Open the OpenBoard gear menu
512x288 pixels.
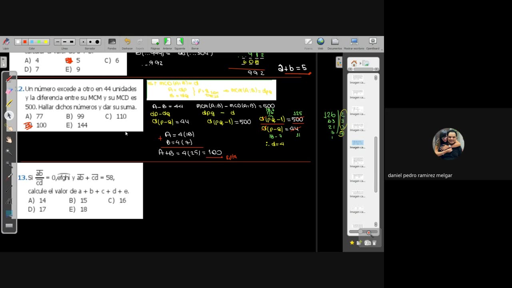coord(373,42)
